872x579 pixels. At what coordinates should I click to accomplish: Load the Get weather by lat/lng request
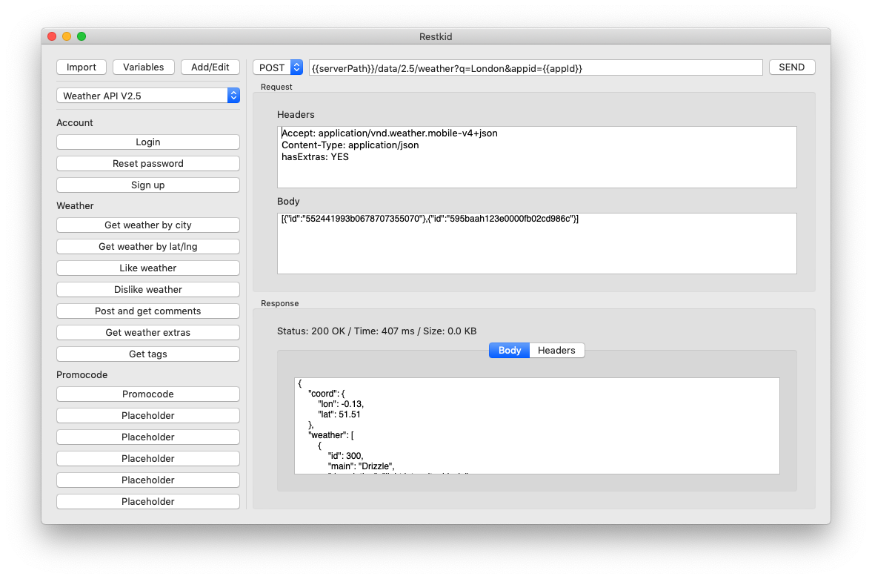[148, 247]
